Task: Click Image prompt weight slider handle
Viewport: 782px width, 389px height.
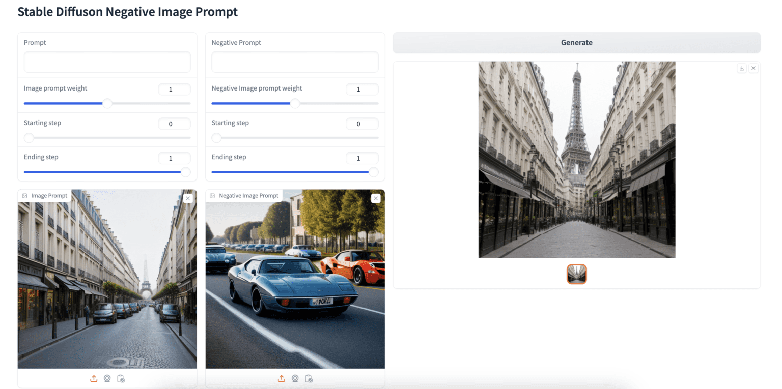Action: (107, 103)
